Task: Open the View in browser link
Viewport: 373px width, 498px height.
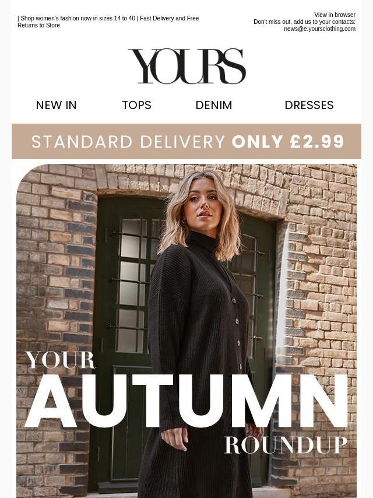Action: (335, 15)
